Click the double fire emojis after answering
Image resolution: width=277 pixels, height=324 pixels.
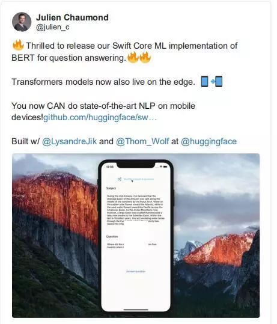click(x=139, y=57)
